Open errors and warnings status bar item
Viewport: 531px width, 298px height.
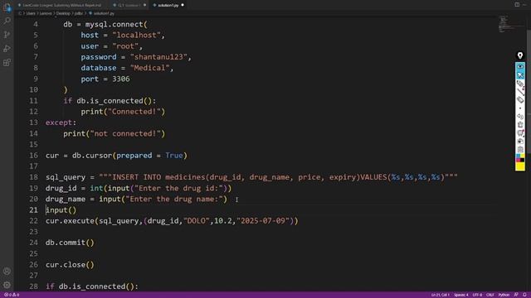point(12,295)
